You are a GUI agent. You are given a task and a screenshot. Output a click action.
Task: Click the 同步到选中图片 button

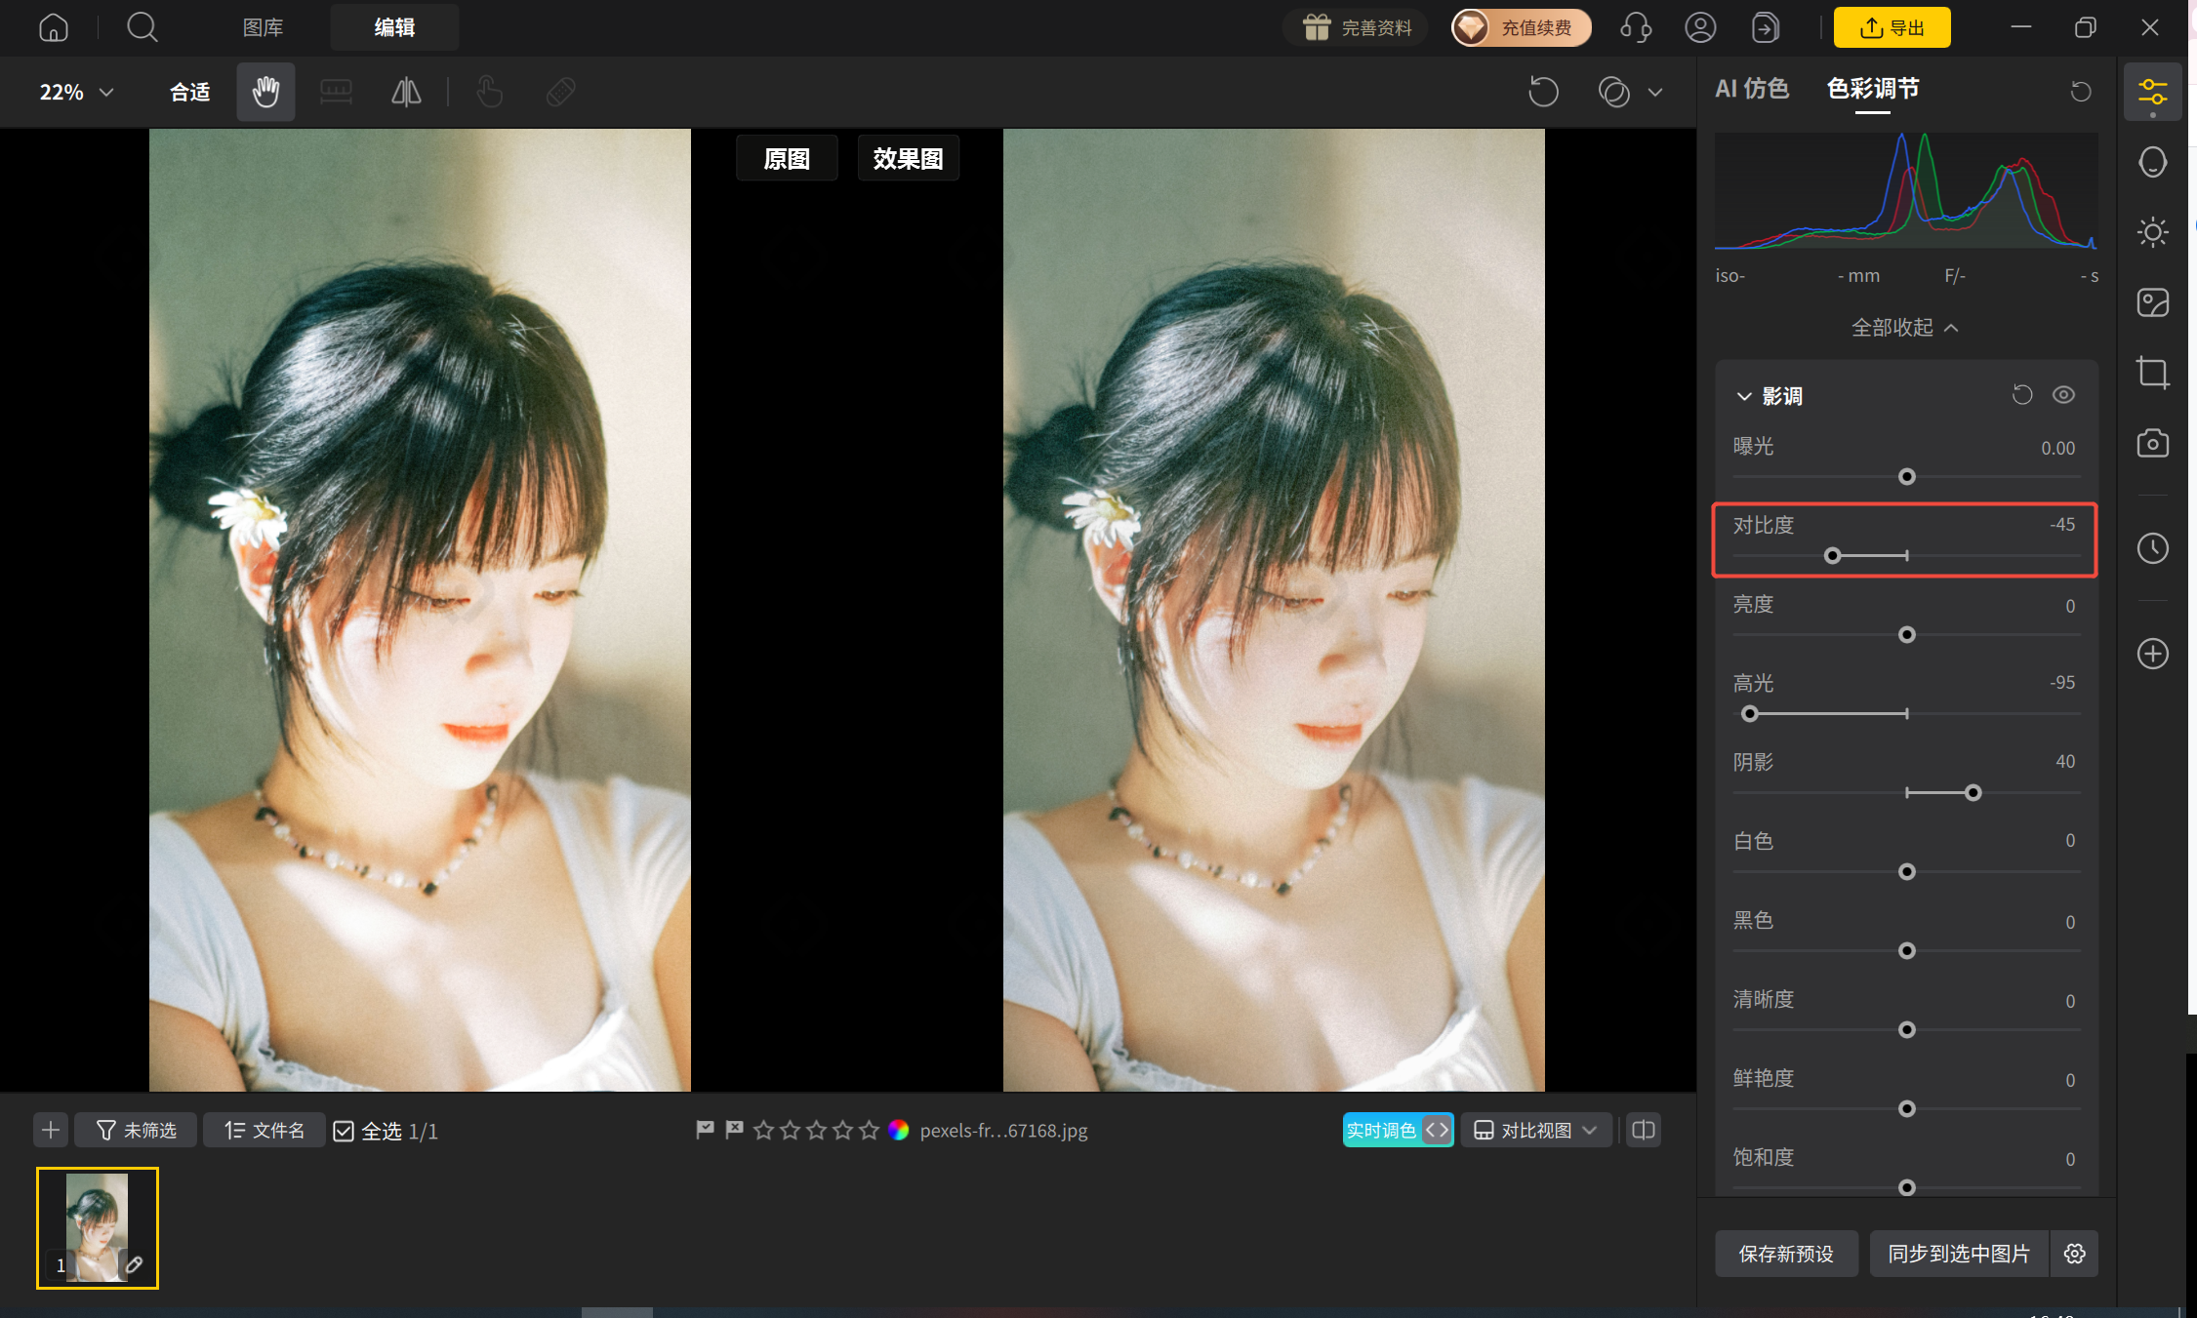(x=1959, y=1254)
